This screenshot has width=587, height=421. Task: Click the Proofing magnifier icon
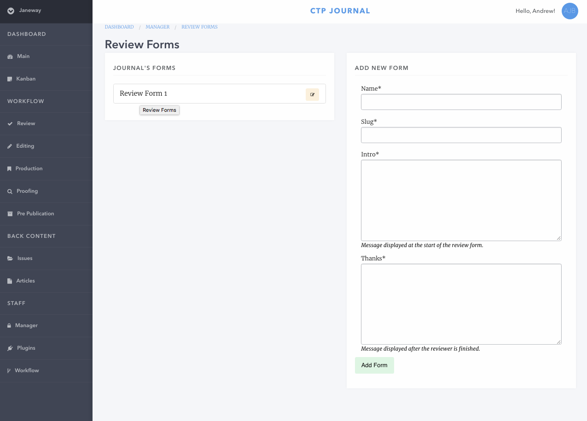[9, 191]
